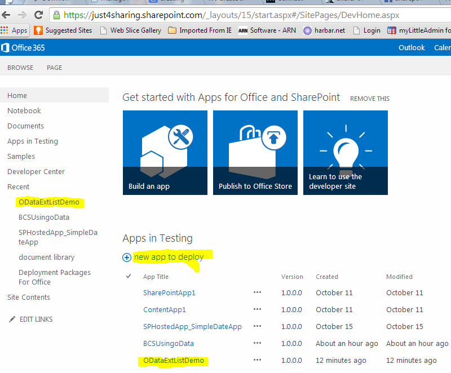This screenshot has height=373, width=451.
Task: Open Site Contents in the left navigation
Action: (x=29, y=297)
